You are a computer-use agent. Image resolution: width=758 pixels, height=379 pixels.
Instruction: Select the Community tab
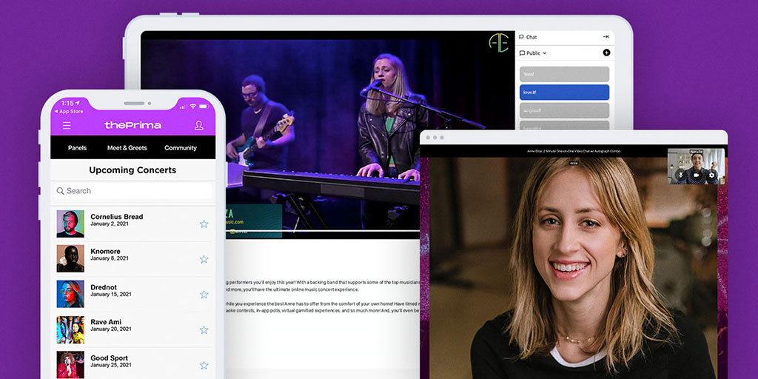click(x=181, y=148)
